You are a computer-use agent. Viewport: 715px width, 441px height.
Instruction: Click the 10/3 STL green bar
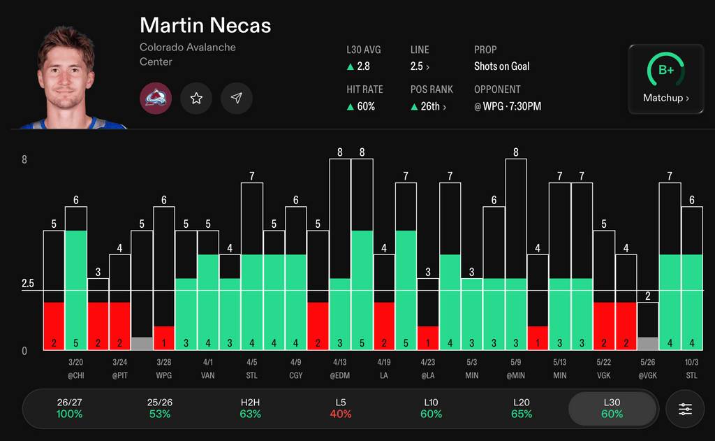click(x=692, y=302)
